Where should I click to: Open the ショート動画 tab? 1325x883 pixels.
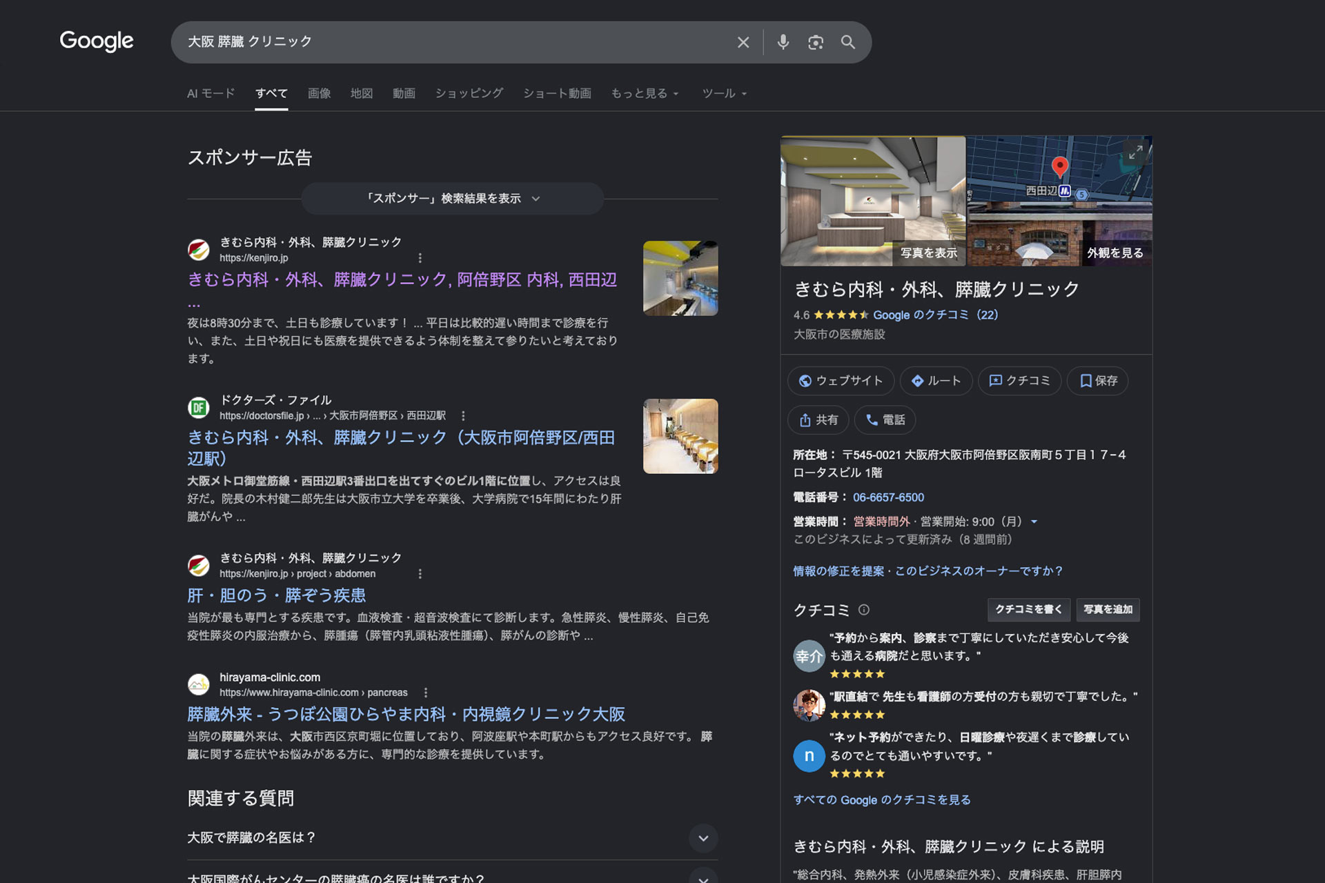(557, 93)
